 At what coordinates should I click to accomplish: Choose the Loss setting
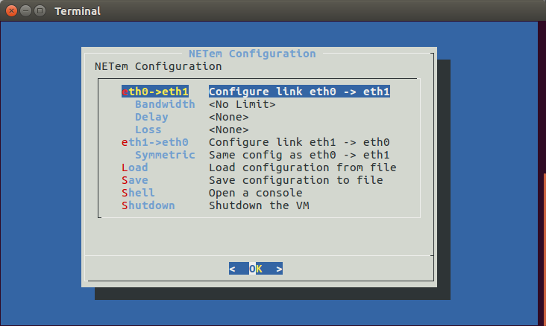[148, 130]
